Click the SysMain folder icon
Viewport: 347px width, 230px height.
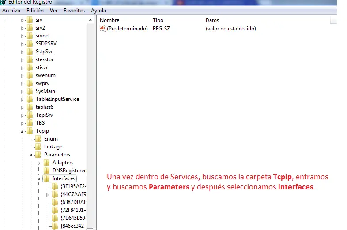click(x=30, y=91)
